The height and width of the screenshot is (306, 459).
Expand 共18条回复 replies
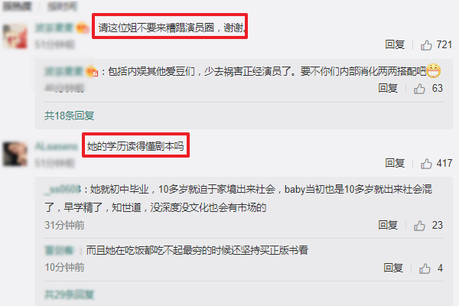tap(70, 116)
